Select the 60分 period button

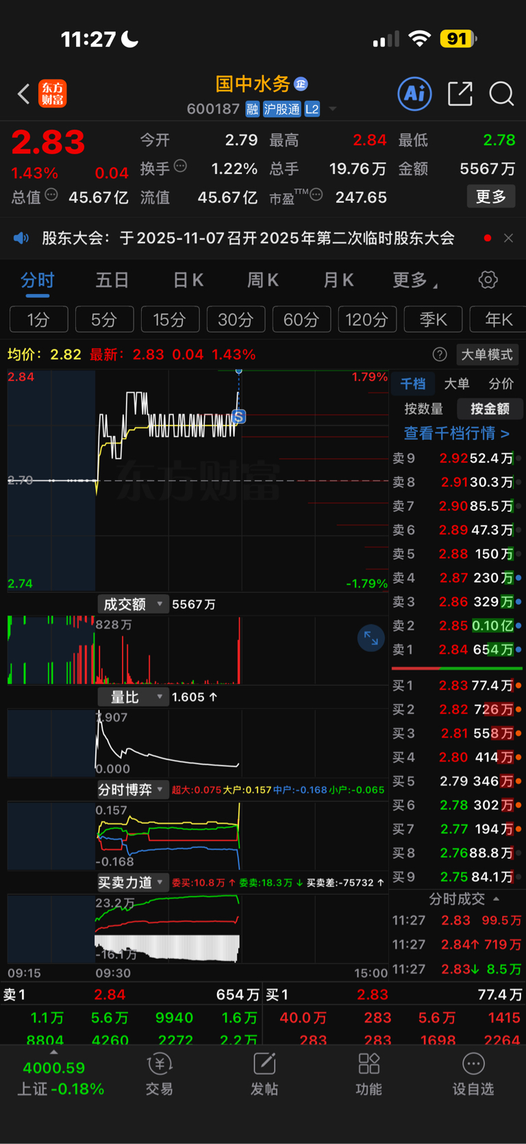(x=301, y=319)
